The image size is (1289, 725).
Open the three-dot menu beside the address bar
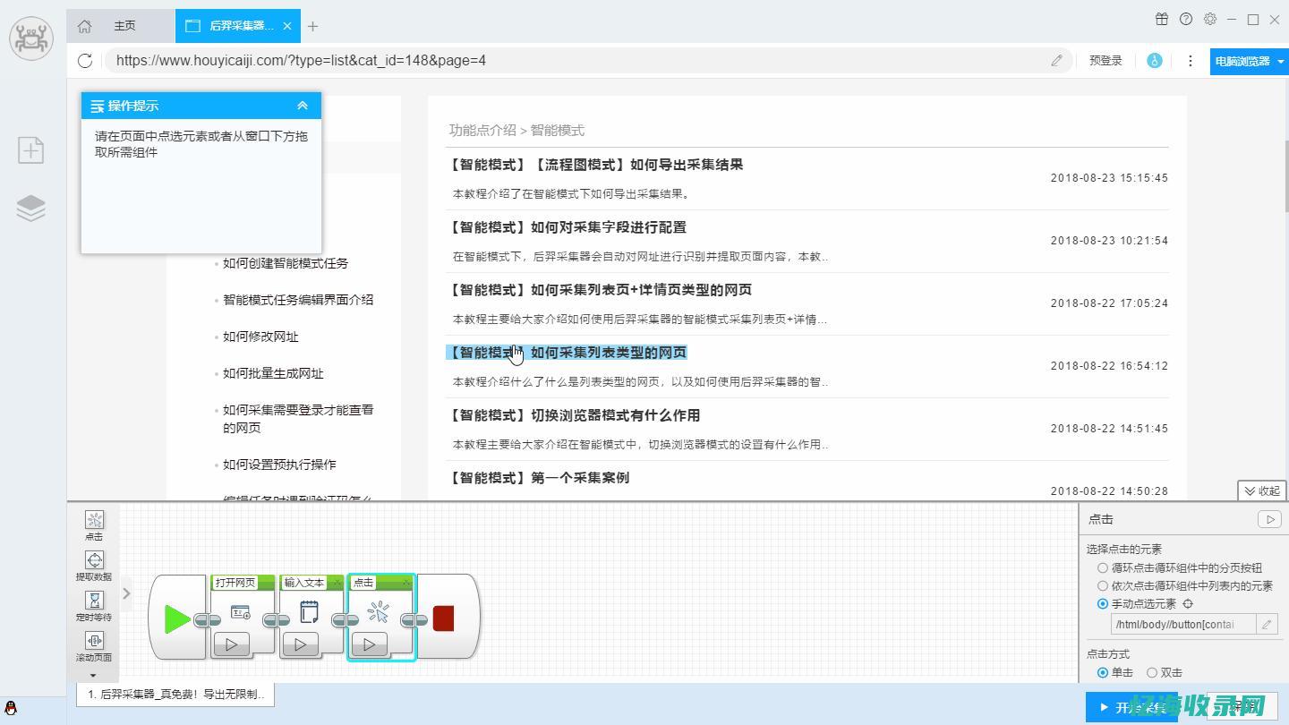point(1190,60)
